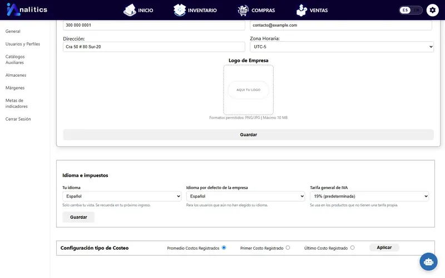
Task: Open the Inventario box icon
Action: [x=179, y=10]
